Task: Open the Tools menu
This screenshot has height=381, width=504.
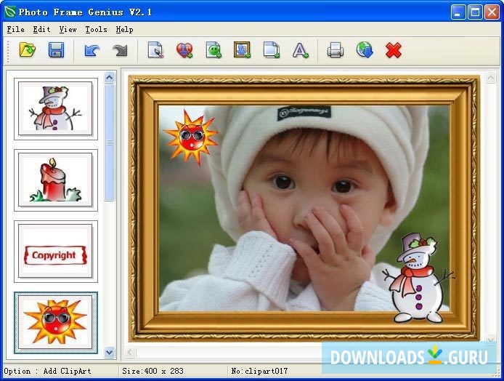Action: point(96,30)
